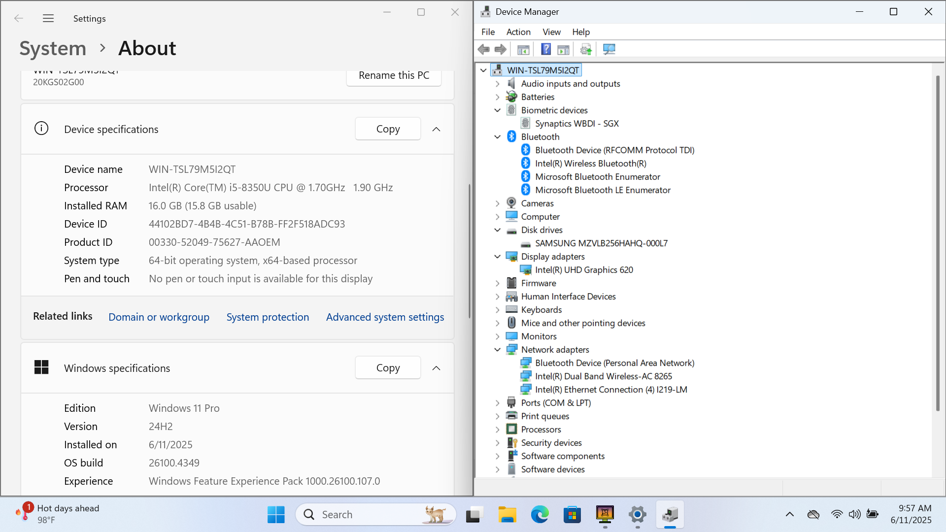Expand the Processors category
946x532 pixels.
[497, 430]
